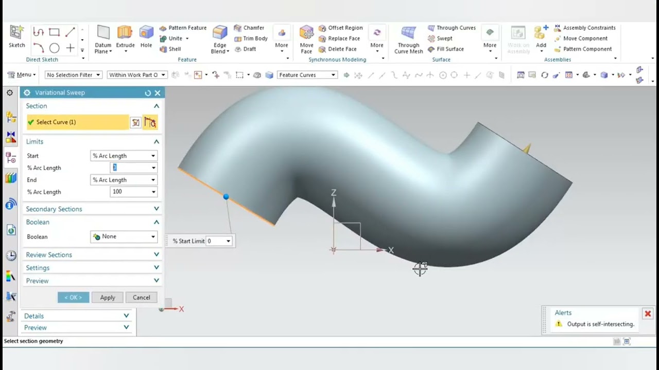Click Select Curve (1) section field
659x370 pixels.
click(x=77, y=122)
